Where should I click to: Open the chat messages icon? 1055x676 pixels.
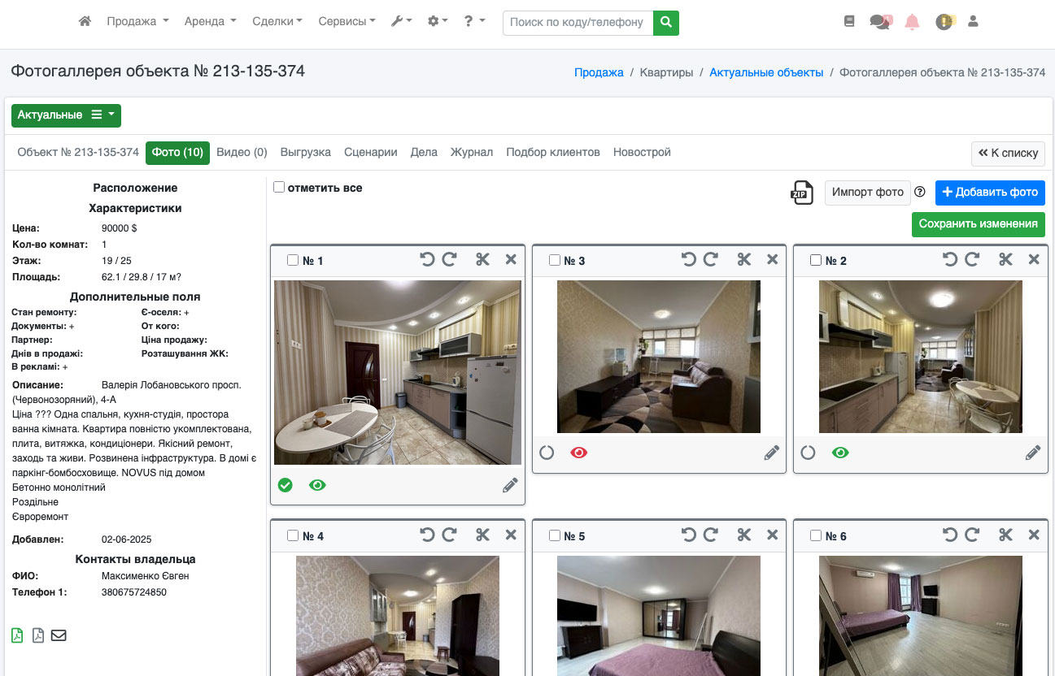(880, 22)
